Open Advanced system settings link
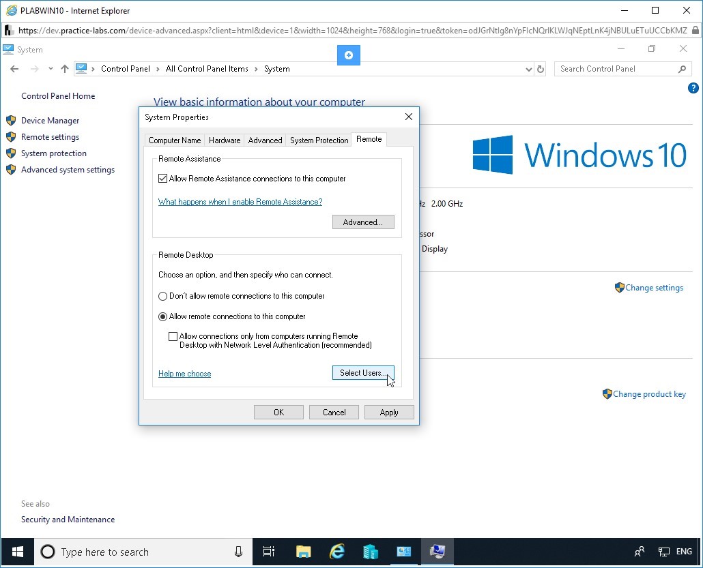 point(68,170)
